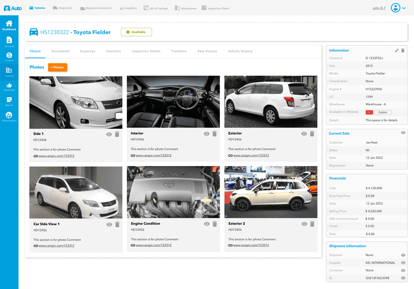Switch to the Expenses tab

88,51
